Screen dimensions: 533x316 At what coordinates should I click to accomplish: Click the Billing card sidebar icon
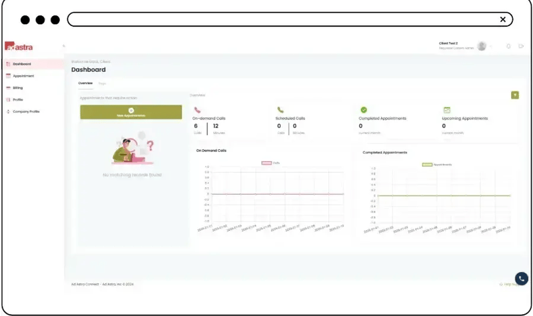click(8, 88)
